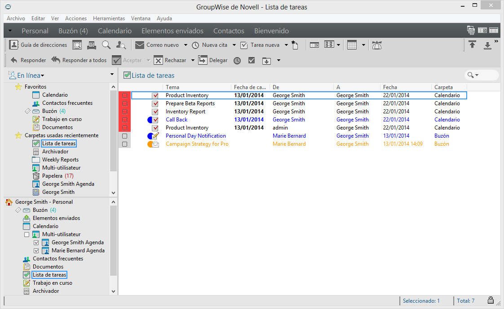The width and height of the screenshot is (504, 309).
Task: Click the Responder reply arrow icon
Action: [14, 60]
